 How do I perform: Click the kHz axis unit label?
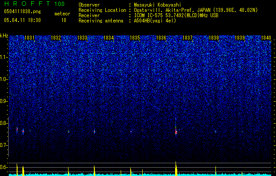(4, 36)
